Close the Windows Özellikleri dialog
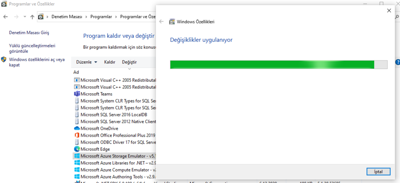This screenshot has width=400, height=183. tap(389, 11)
